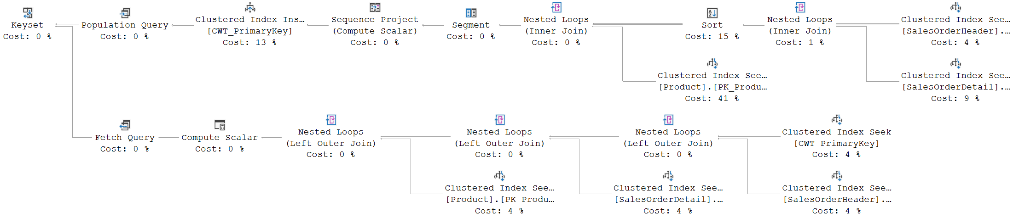Select SalesOrderDetail seek icon costing 4%
This screenshot has height=224, width=1019.
click(668, 176)
